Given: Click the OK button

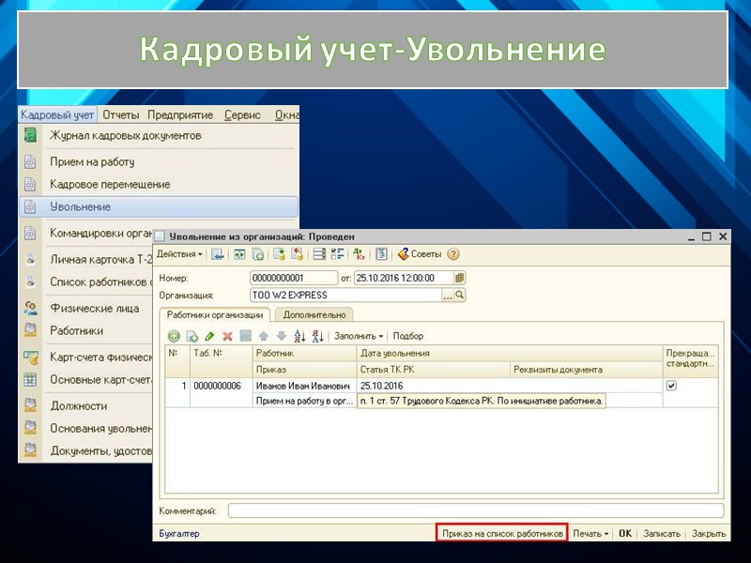Looking at the screenshot, I should (x=625, y=533).
